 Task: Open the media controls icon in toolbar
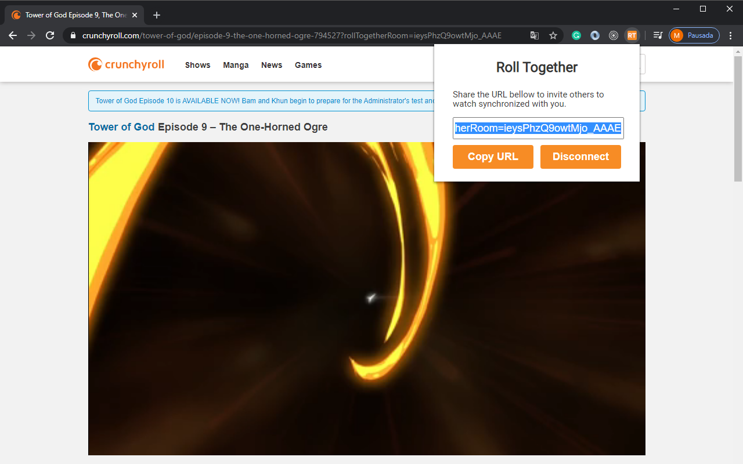pos(658,35)
